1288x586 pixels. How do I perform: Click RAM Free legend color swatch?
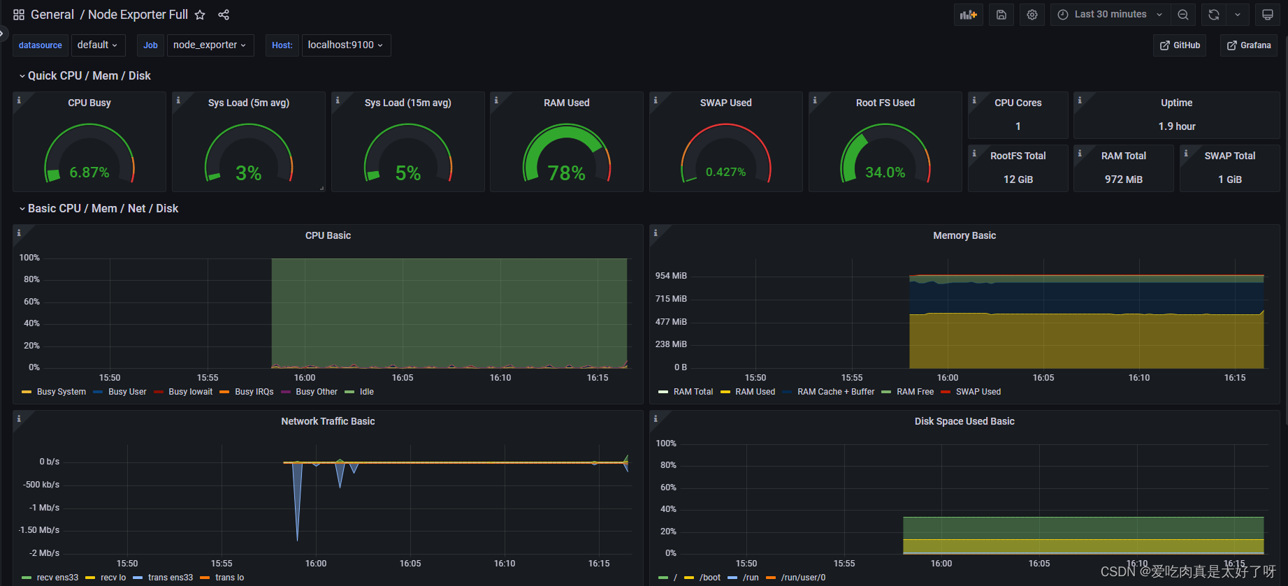(x=886, y=392)
